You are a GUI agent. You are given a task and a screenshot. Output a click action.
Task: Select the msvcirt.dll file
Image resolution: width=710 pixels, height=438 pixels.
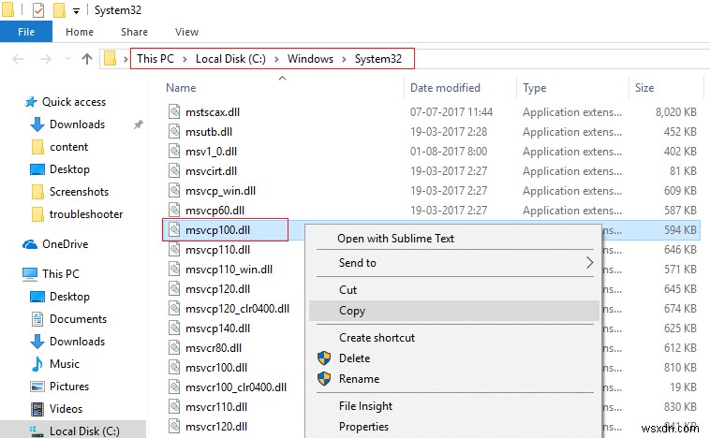pyautogui.click(x=211, y=171)
